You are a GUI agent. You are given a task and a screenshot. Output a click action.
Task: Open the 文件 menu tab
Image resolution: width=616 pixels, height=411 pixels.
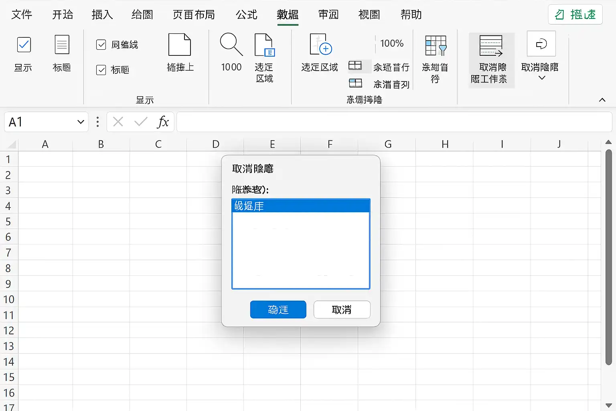[22, 15]
